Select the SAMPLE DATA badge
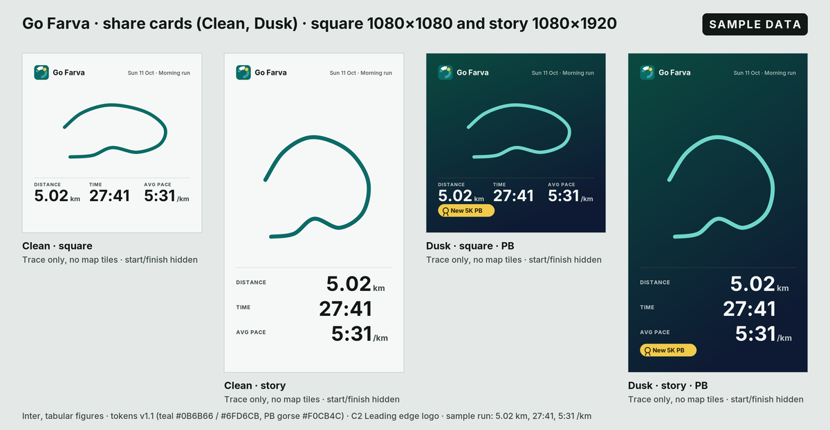 pyautogui.click(x=755, y=24)
